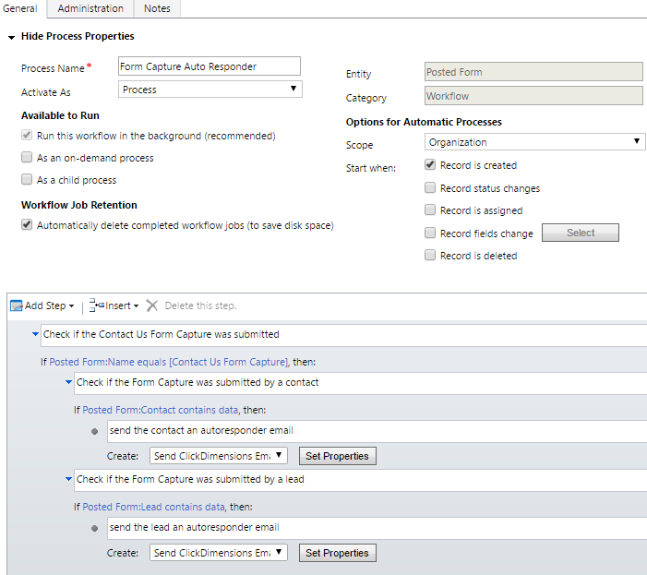Switch to the Administration tab
The width and height of the screenshot is (647, 575).
coord(90,8)
